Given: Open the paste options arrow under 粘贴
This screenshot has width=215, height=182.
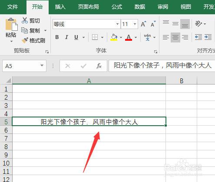Looking at the screenshot, I should pyautogui.click(x=11, y=42).
